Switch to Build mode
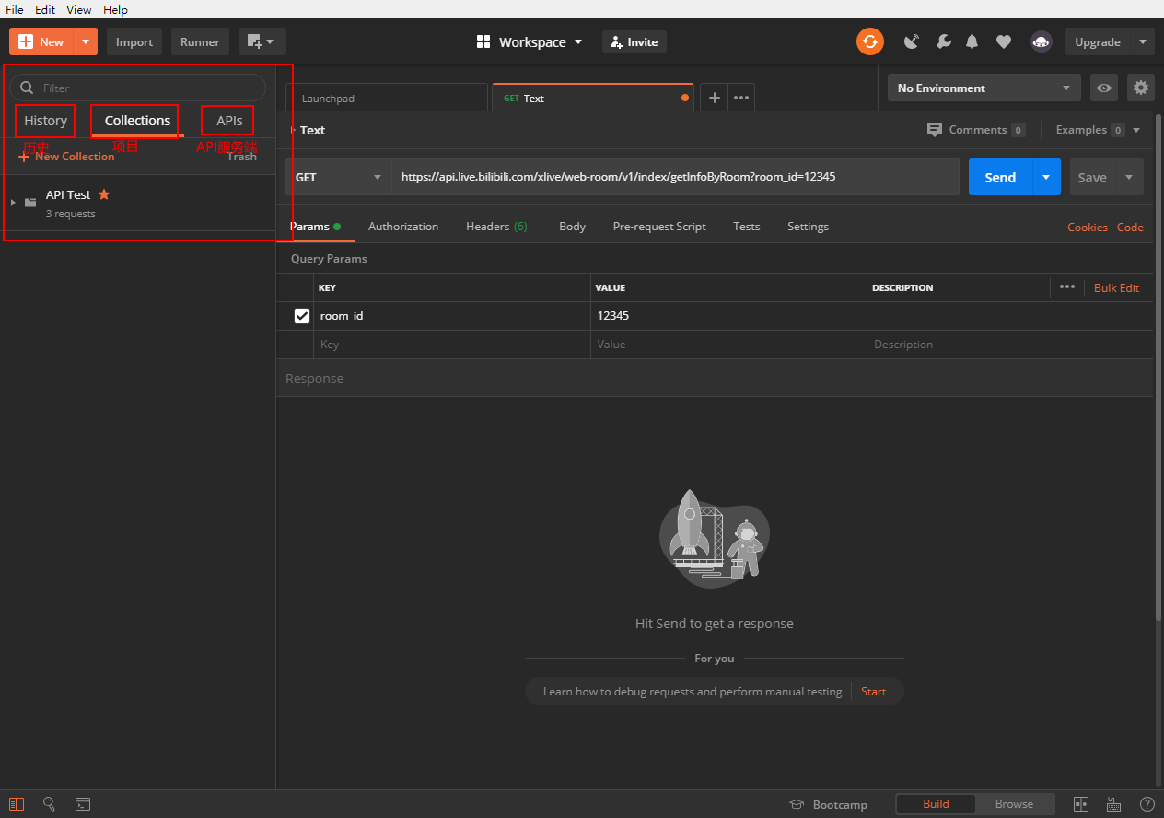Screen dimensions: 1164x818 [x=936, y=803]
